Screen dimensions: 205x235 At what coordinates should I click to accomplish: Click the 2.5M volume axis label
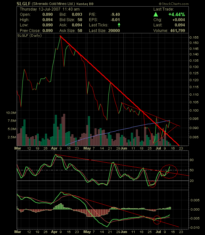(12, 137)
